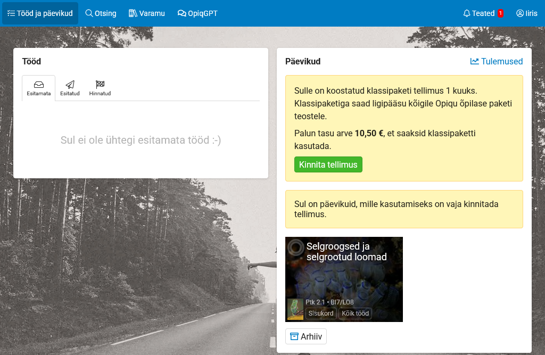Click the circular progress ring on journal card
545x355 pixels.
(x=295, y=247)
